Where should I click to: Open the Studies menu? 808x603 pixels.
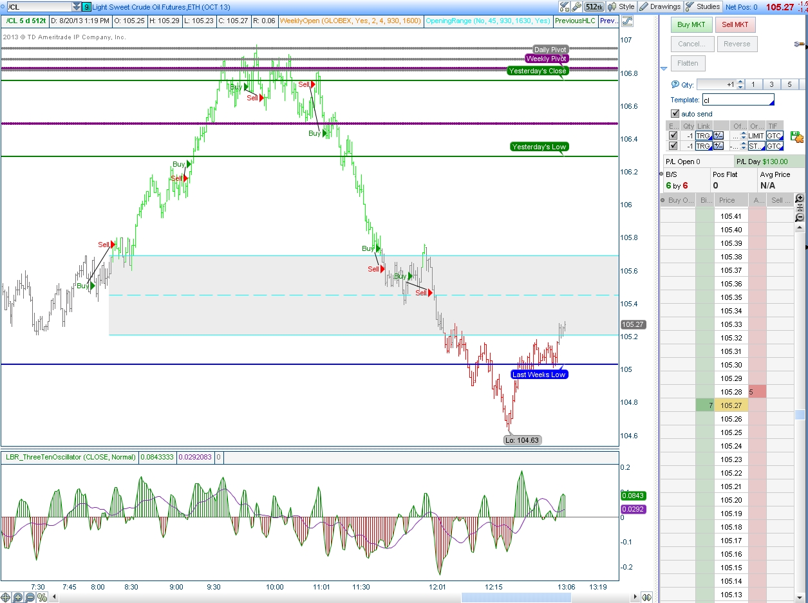point(703,6)
